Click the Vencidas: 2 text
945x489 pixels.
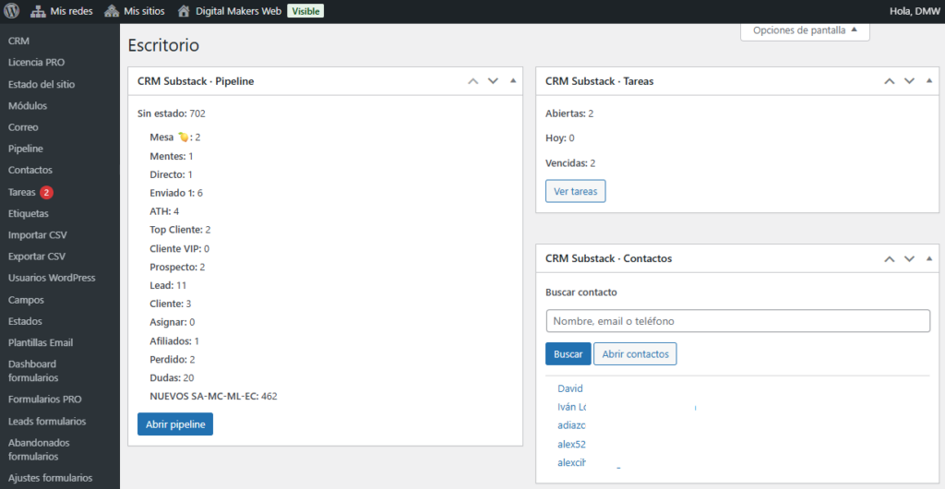click(570, 162)
